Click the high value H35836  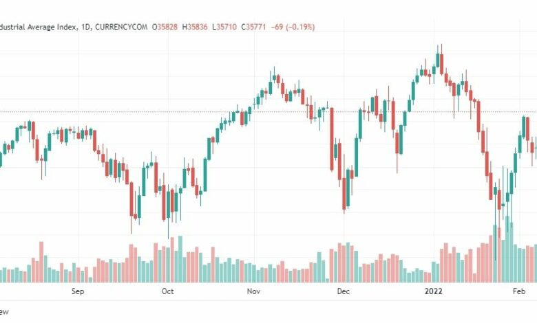point(195,27)
